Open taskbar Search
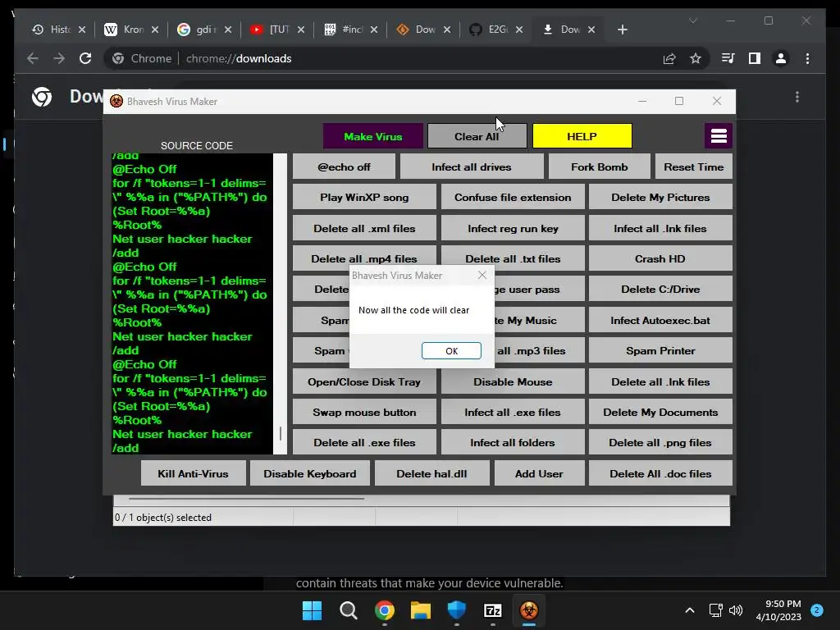This screenshot has width=840, height=630. pyautogui.click(x=348, y=610)
